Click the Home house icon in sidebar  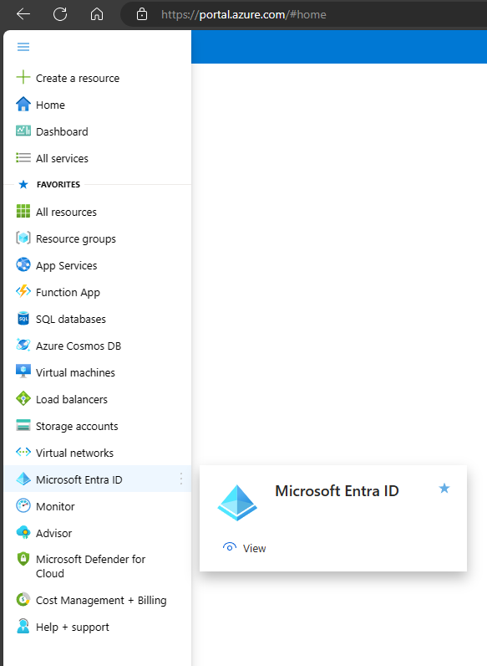point(23,105)
